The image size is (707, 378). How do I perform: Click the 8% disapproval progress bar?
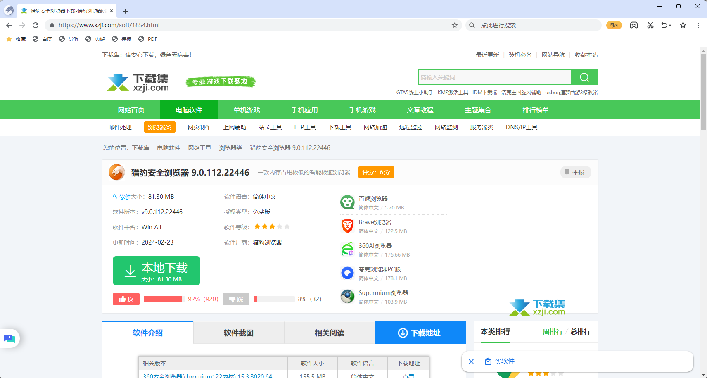274,299
